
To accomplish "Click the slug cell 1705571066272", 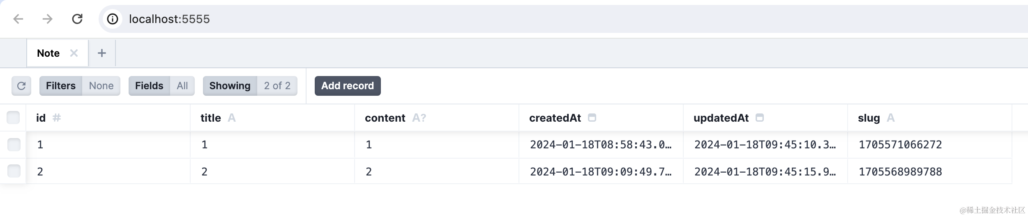I will pos(900,145).
